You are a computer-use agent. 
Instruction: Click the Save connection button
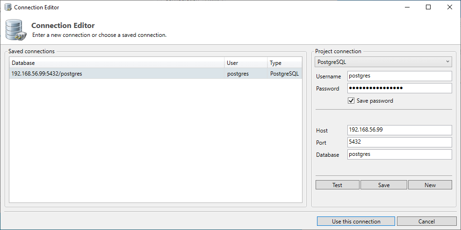tap(383, 185)
